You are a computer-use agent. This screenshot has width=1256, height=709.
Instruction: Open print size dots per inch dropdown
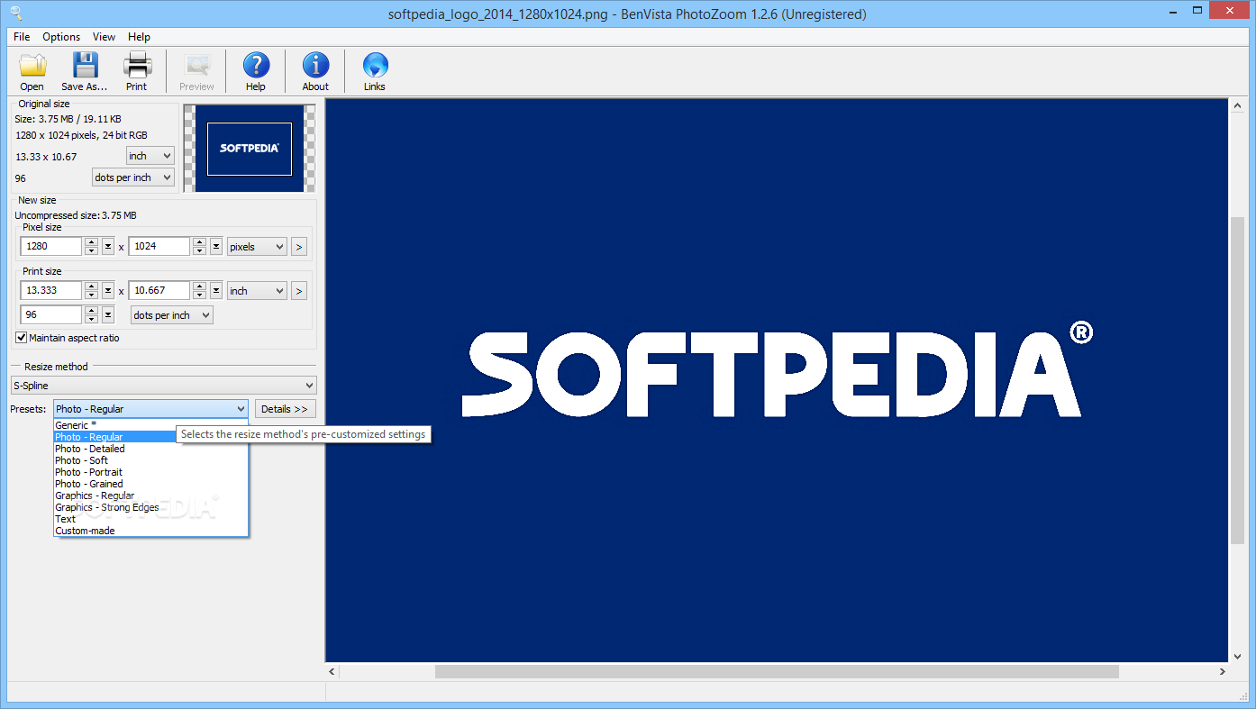(x=172, y=314)
